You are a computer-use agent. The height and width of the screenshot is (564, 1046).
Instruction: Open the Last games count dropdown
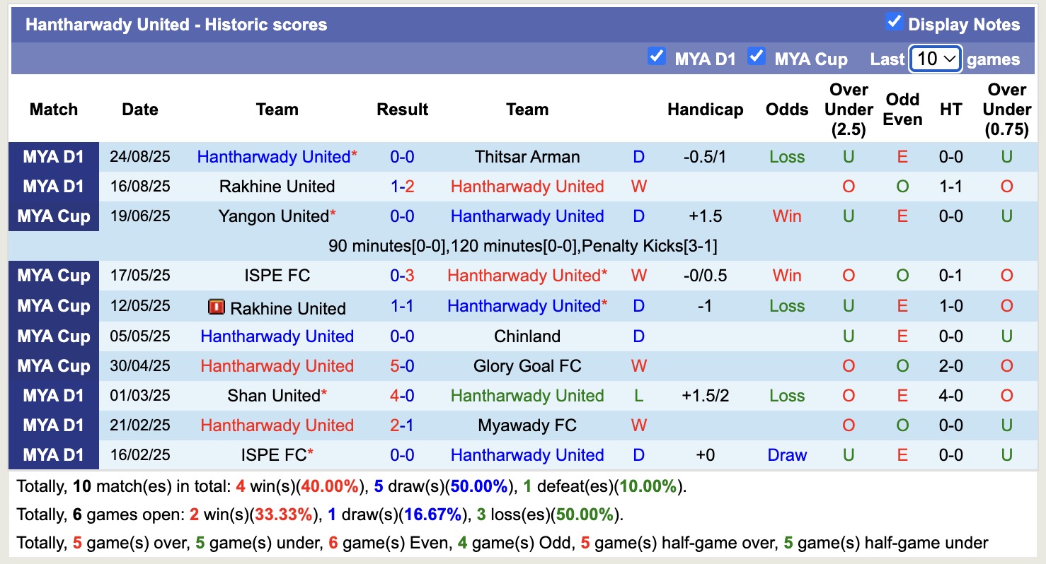point(935,59)
